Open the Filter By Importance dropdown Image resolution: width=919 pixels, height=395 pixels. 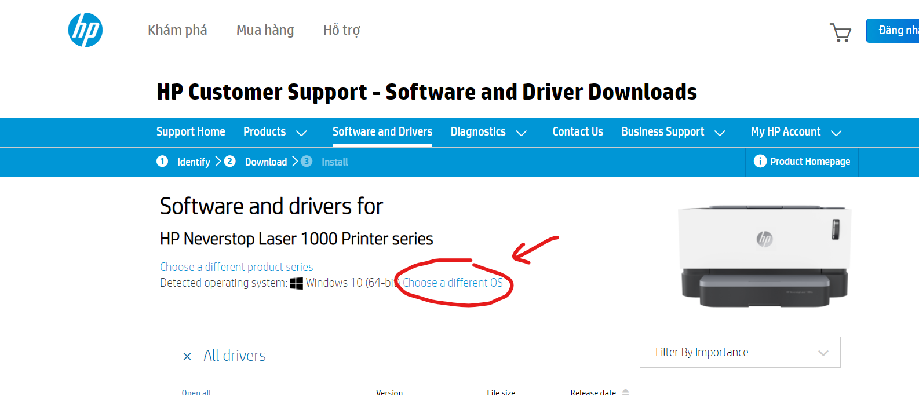point(739,352)
